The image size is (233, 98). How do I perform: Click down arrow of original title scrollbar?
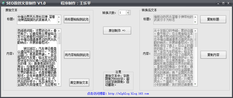pos(59,22)
